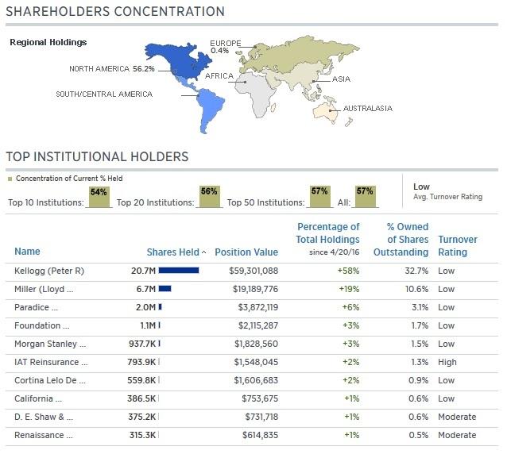Click the 937.7K shares held value
Viewport: 507px width, 454px height.
[x=142, y=344]
